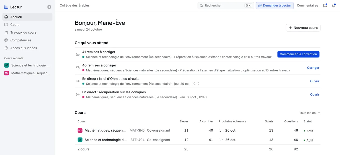
Task: Click the MS badge in recent courses
Action: (6, 73)
